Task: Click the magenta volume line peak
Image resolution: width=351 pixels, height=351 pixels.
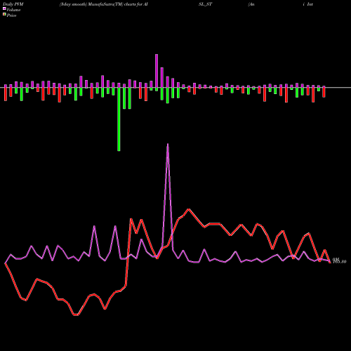Action: 168,145
